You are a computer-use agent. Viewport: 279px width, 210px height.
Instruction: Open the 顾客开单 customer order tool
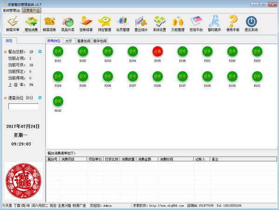(13, 23)
